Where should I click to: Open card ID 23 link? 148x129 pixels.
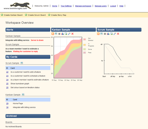pos(7,76)
